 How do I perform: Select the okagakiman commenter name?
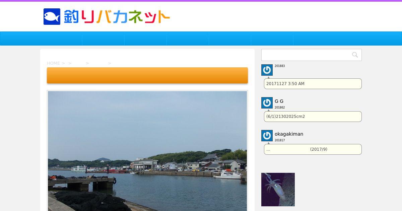(289, 134)
